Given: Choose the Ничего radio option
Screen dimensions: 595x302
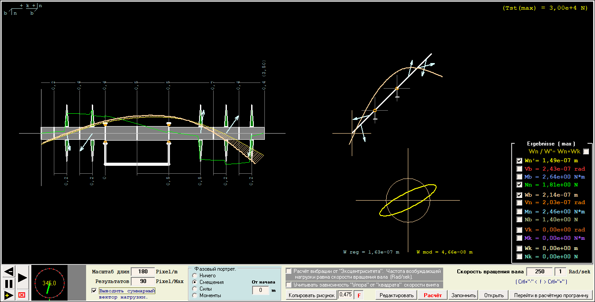Looking at the screenshot, I should click(195, 276).
